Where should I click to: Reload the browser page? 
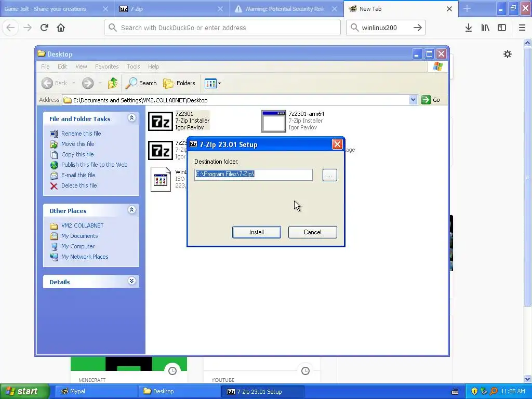[44, 28]
